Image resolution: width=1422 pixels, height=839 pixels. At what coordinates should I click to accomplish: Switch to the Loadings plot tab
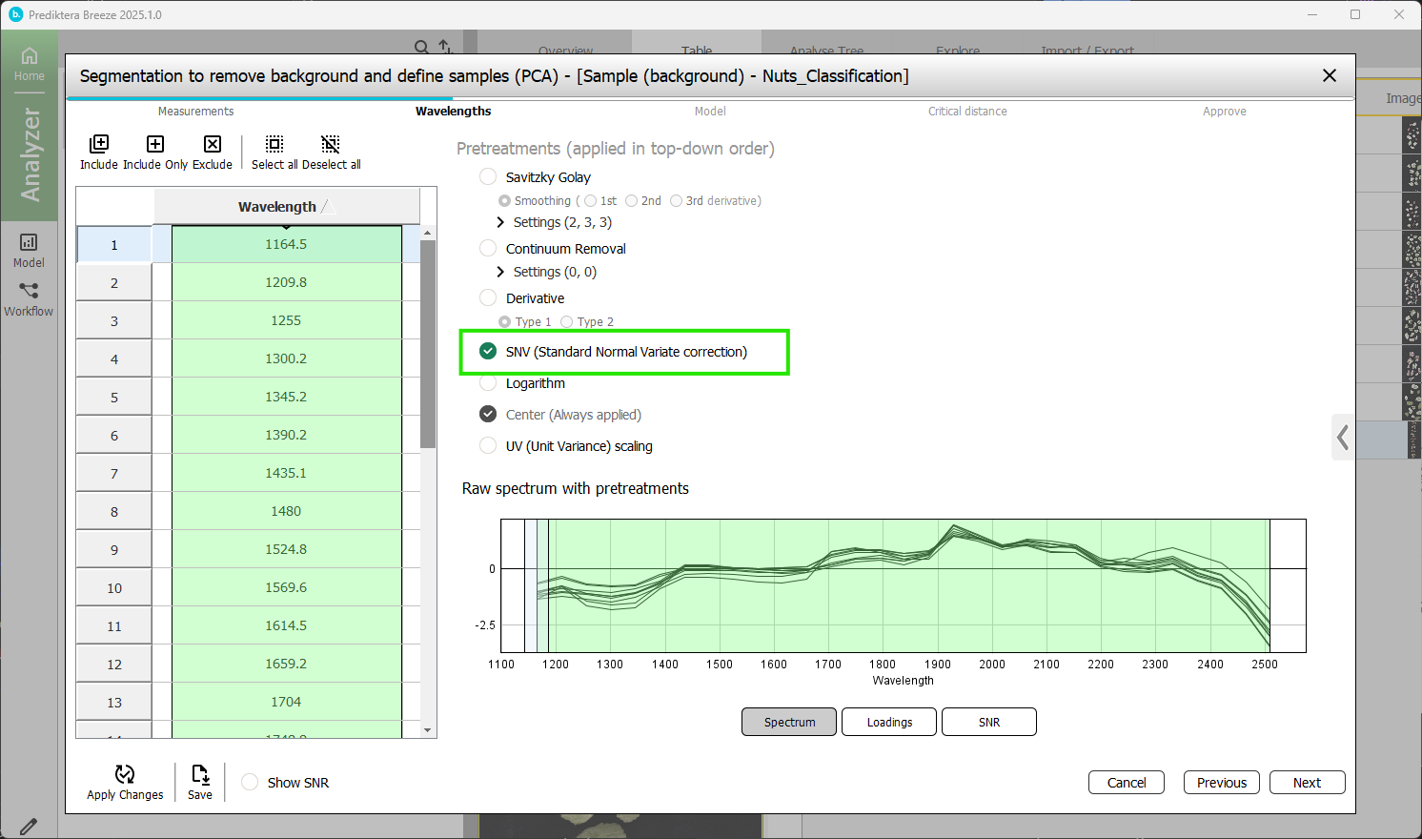pos(889,723)
